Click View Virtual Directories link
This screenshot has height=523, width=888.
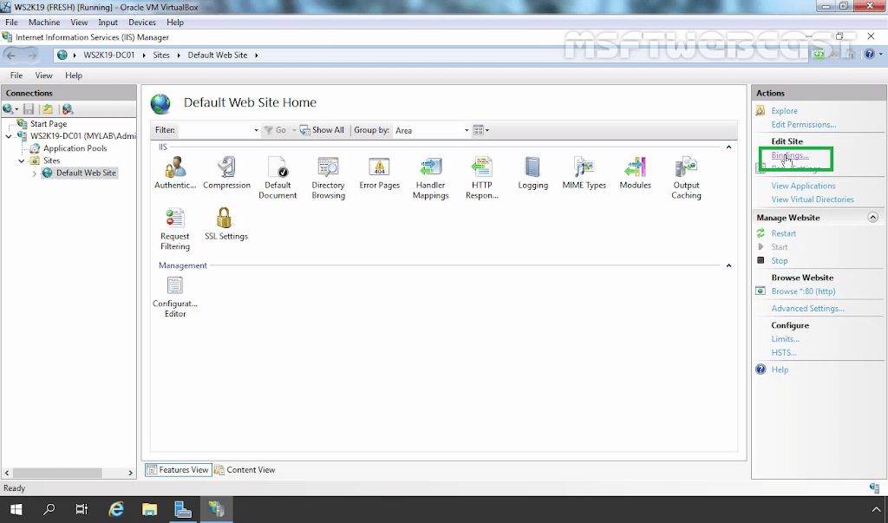[x=813, y=199]
